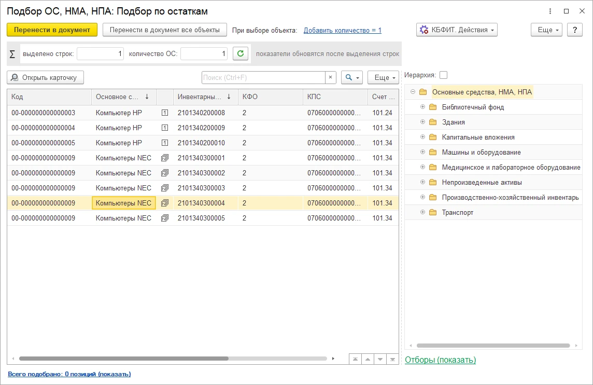Expand the Машины и оборудование folder node
593x385 pixels.
(423, 152)
